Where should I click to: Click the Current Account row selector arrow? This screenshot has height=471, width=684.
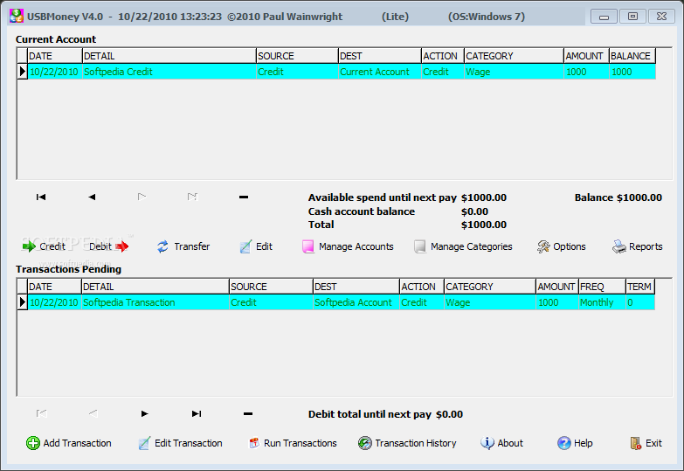22,72
